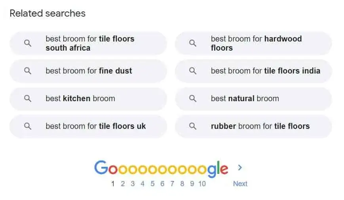Click search icon beside 'hardwood floors' suggestion
Image resolution: width=344 pixels, height=200 pixels.
(193, 43)
